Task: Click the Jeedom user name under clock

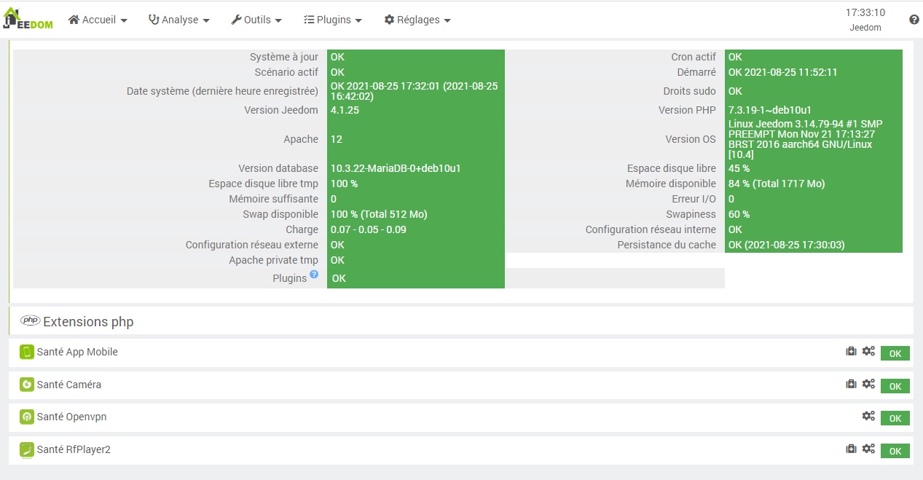Action: 865,28
